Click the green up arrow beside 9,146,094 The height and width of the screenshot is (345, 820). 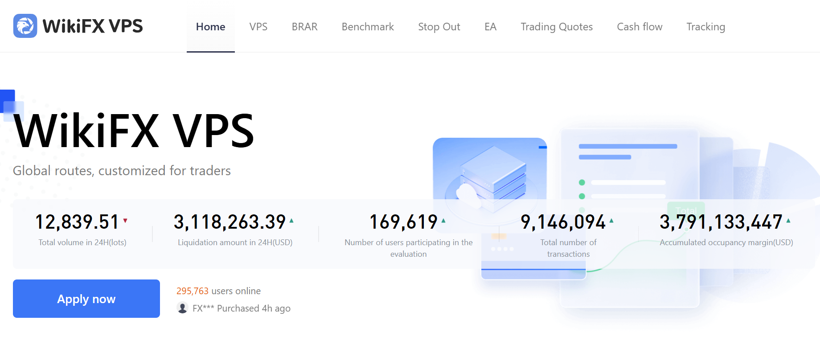coord(611,220)
